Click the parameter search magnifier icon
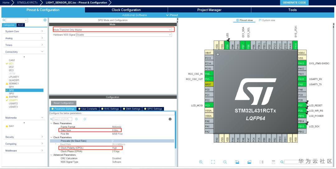 [51, 119]
